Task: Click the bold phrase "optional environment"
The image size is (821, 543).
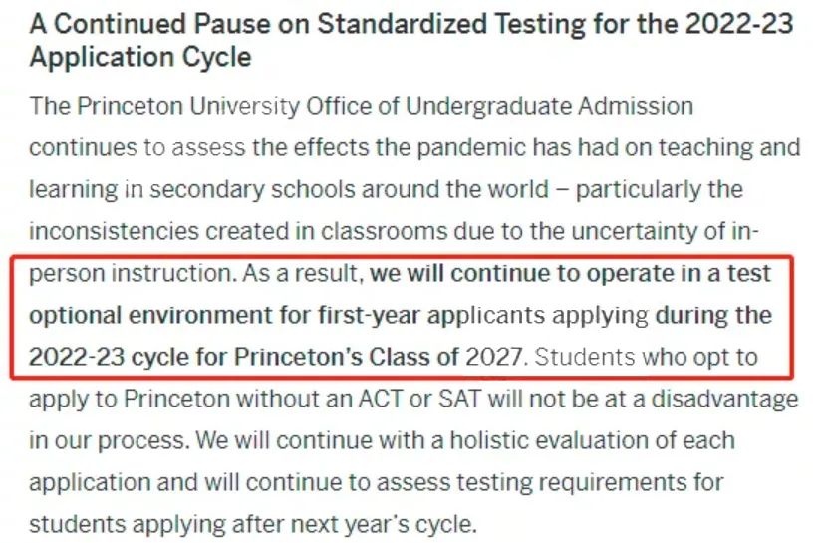Action: (x=139, y=315)
